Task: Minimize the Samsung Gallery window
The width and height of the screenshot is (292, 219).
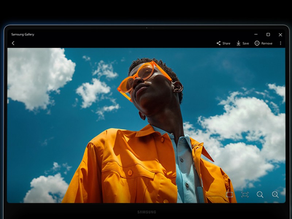Action: click(256, 35)
